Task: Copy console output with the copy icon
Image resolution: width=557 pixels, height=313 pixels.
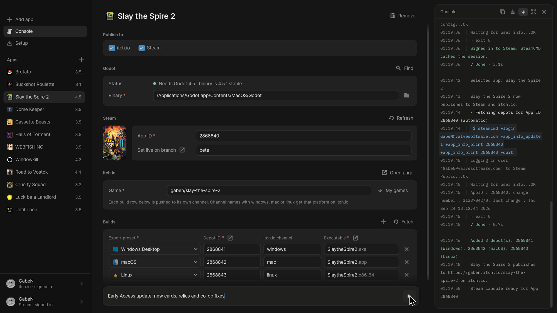Action: coord(502,12)
